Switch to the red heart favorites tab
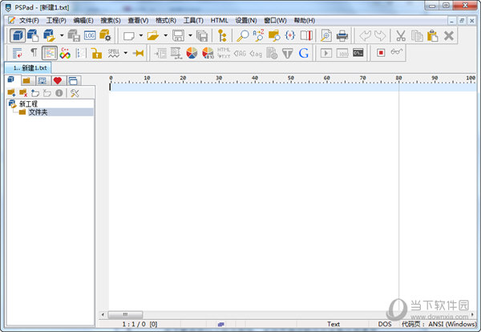481x332 pixels. [x=58, y=81]
